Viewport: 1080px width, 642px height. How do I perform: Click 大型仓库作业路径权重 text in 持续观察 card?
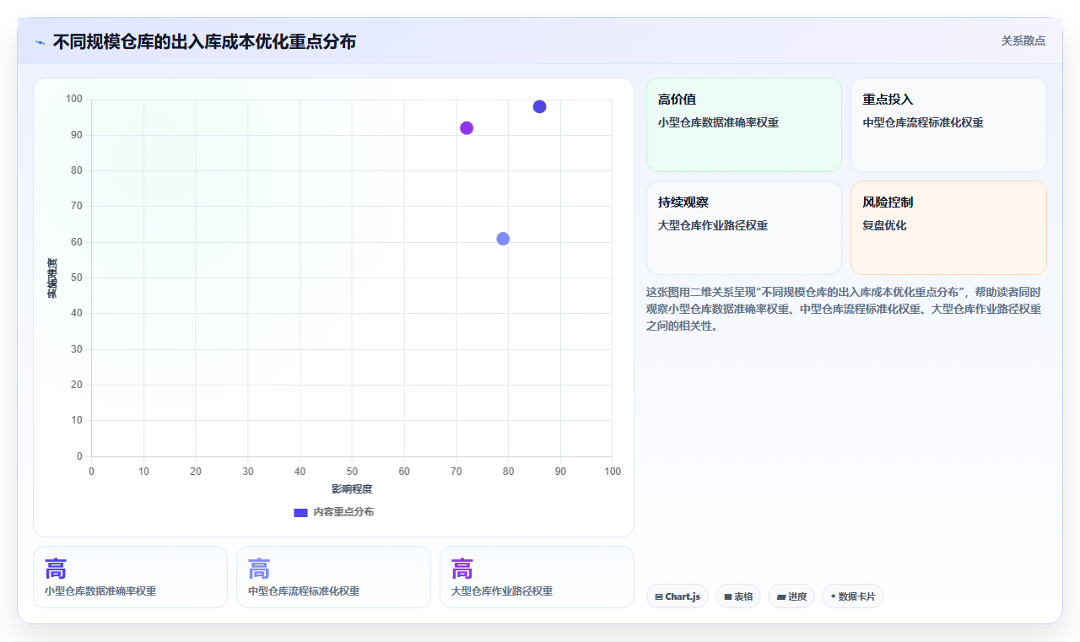[713, 225]
